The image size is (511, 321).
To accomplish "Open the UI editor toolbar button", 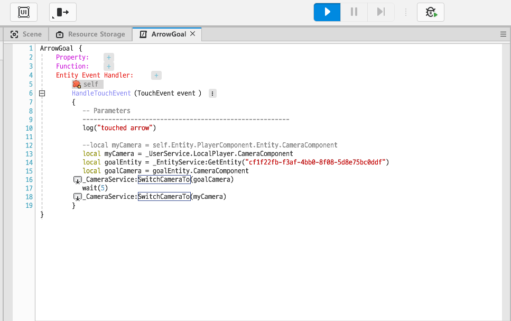I will click(24, 12).
